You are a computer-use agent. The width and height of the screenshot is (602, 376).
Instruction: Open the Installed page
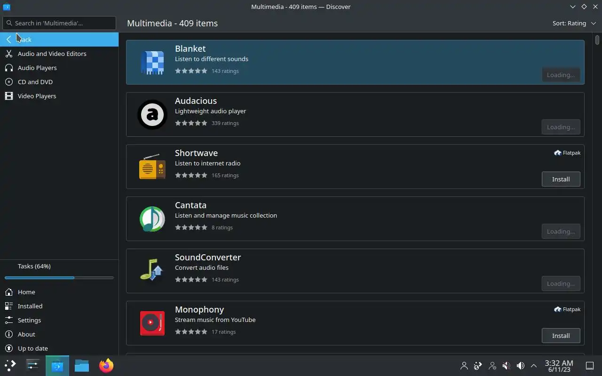[59, 306]
